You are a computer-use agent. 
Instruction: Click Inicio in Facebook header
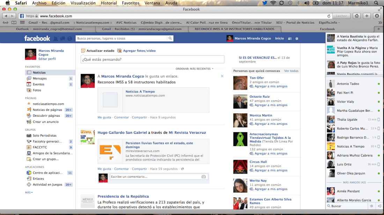(279, 38)
